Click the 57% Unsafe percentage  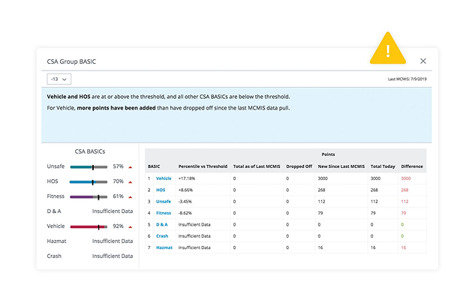pos(118,166)
